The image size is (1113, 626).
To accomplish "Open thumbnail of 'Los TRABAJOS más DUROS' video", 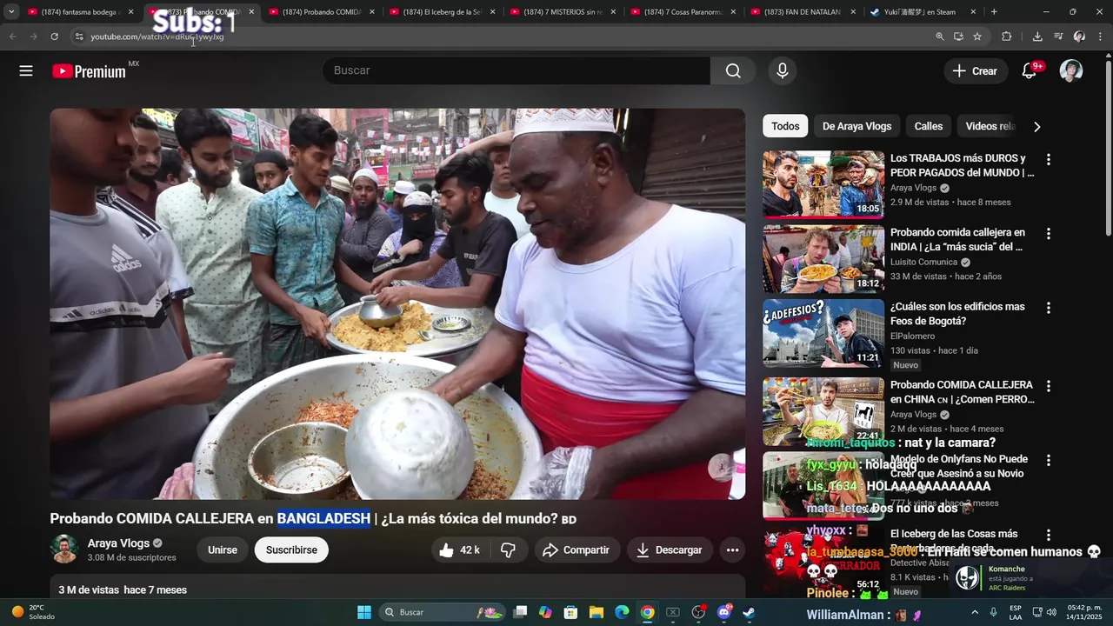I will click(823, 184).
